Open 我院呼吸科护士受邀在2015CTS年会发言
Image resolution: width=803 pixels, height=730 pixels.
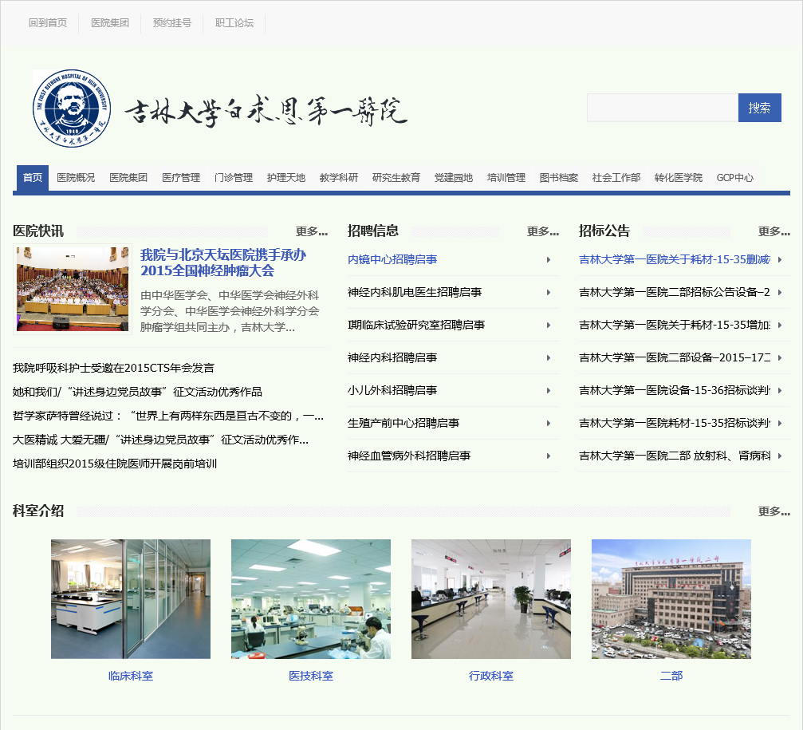pos(113,368)
